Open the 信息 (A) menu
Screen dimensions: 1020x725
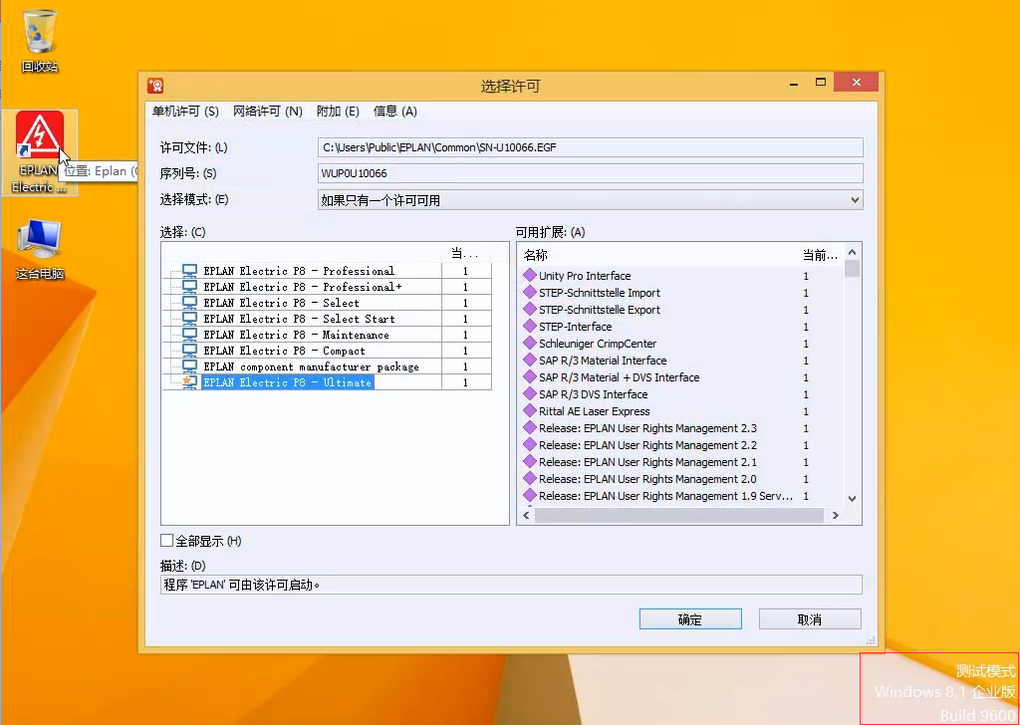(x=394, y=112)
